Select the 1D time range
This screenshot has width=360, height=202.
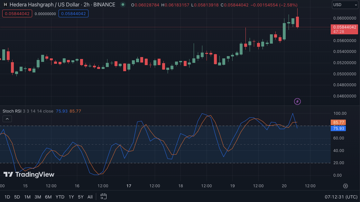[x=7, y=197]
